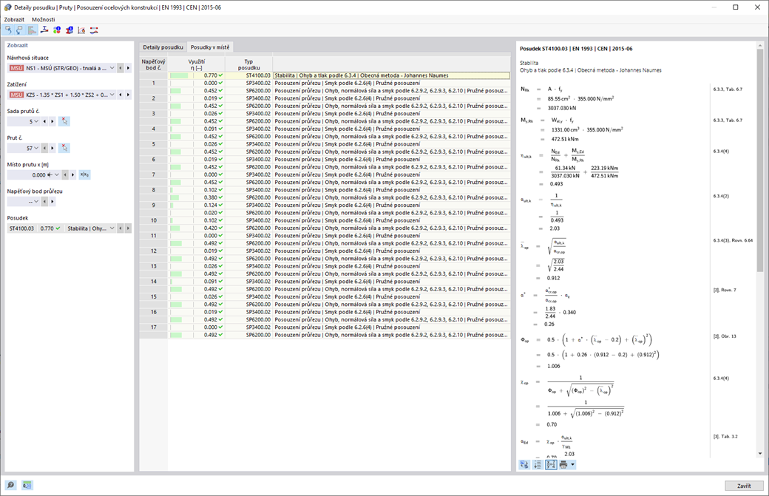Click the 0.124 utilization value
This screenshot has width=769, height=496.
click(211, 205)
